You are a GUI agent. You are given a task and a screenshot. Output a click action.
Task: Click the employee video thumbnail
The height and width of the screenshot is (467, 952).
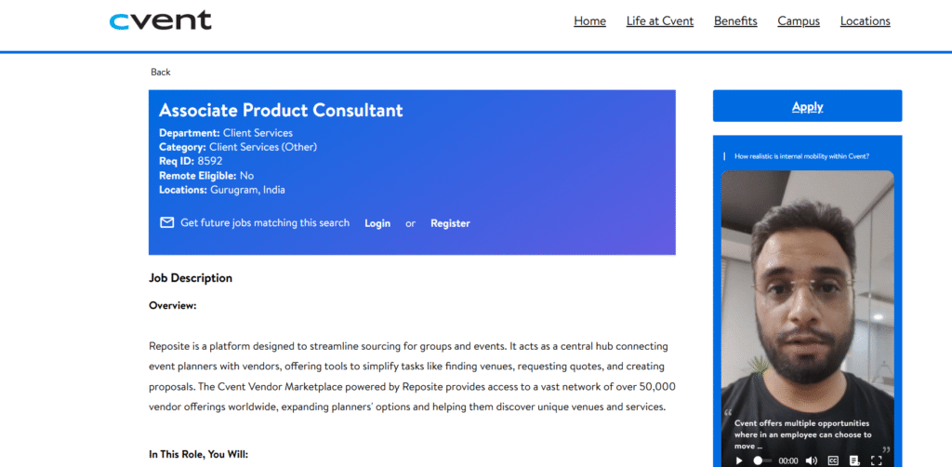(x=807, y=298)
